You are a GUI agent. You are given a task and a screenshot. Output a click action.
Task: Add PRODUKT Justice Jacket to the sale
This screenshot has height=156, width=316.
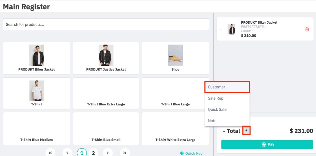click(106, 58)
